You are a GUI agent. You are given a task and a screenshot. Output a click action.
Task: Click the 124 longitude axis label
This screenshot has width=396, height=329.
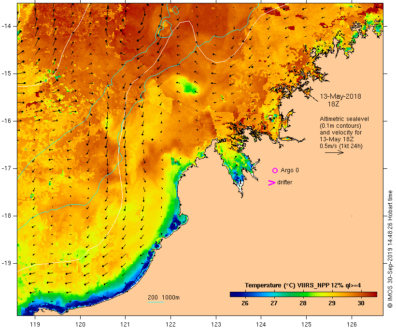[261, 324]
